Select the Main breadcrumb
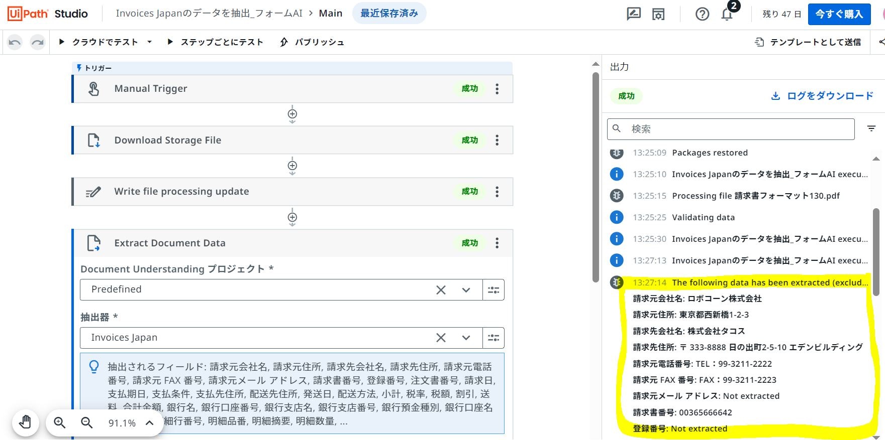 (x=331, y=14)
